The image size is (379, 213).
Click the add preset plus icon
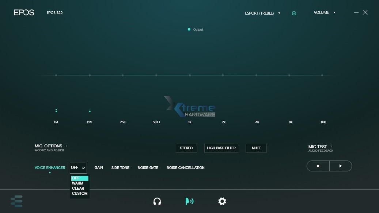pos(294,13)
